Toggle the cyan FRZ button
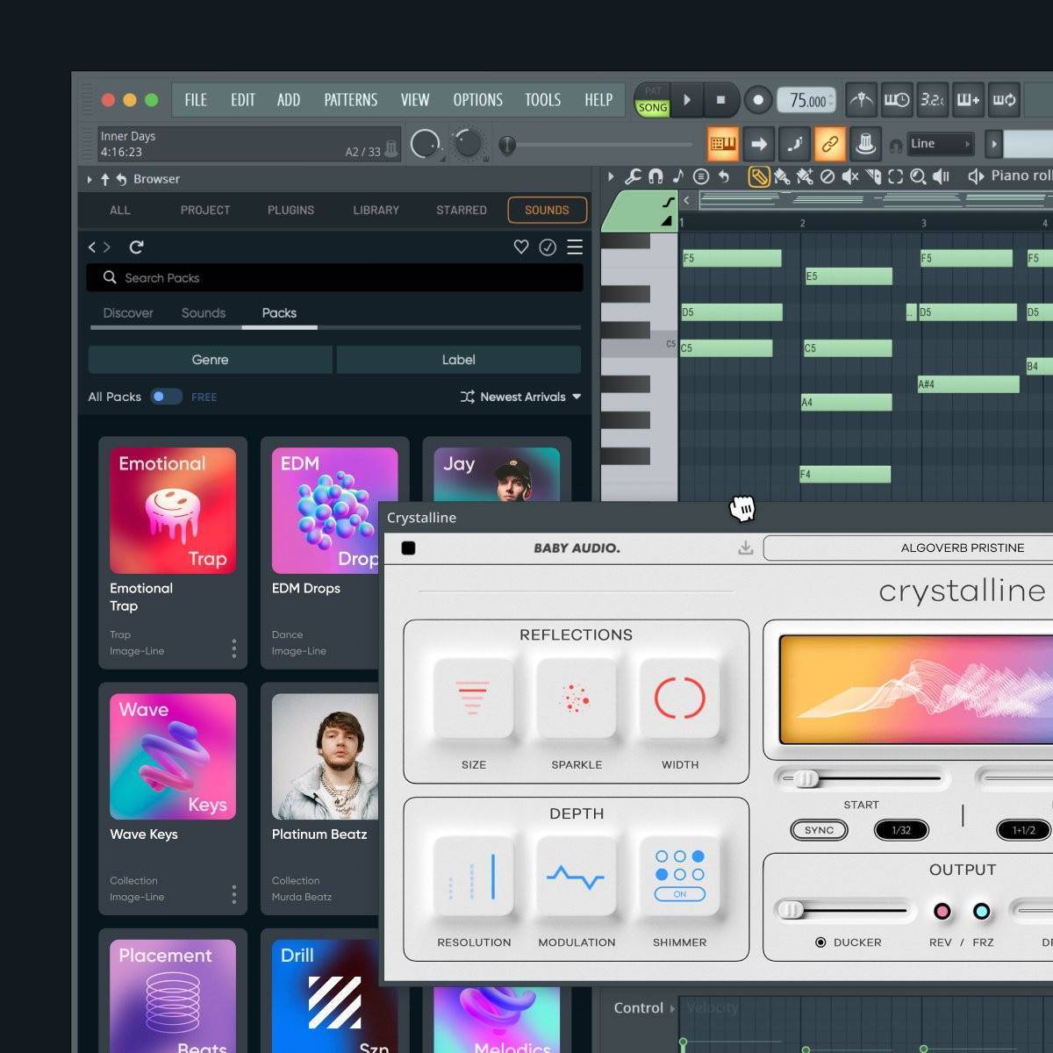 click(982, 912)
